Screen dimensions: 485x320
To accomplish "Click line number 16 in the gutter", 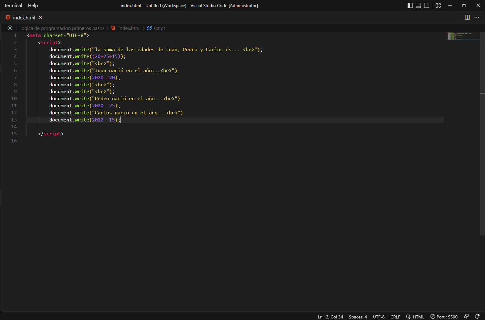I will [14, 141].
